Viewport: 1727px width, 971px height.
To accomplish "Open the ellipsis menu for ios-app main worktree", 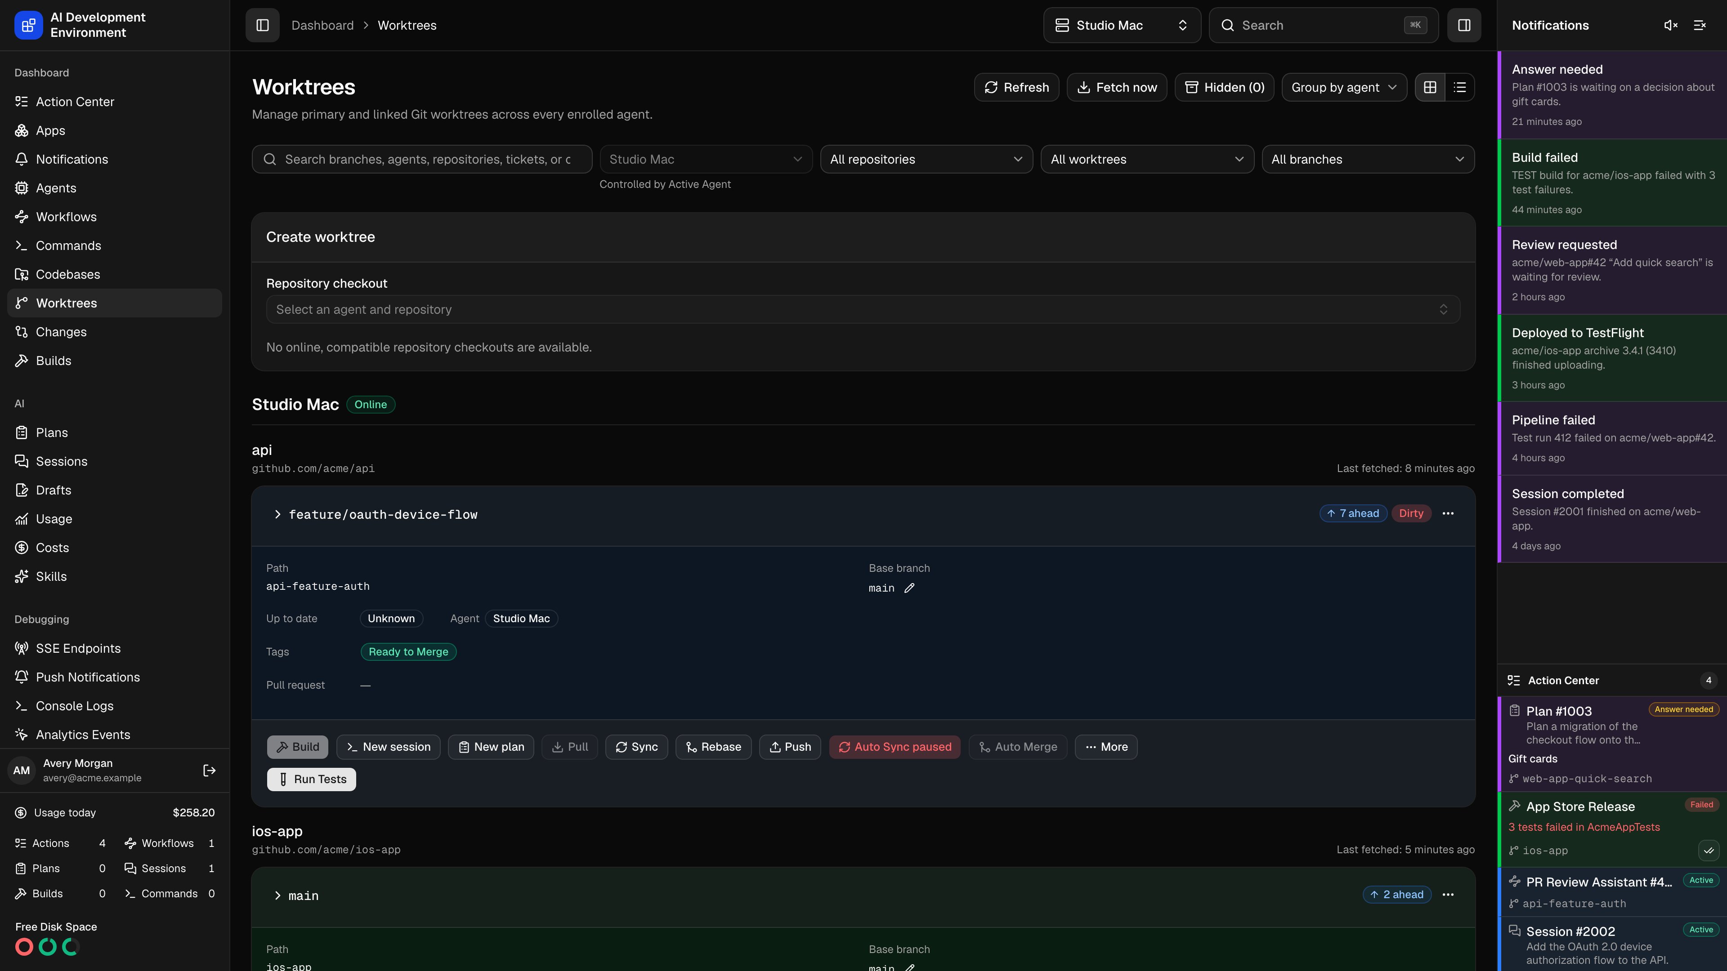I will (1448, 895).
